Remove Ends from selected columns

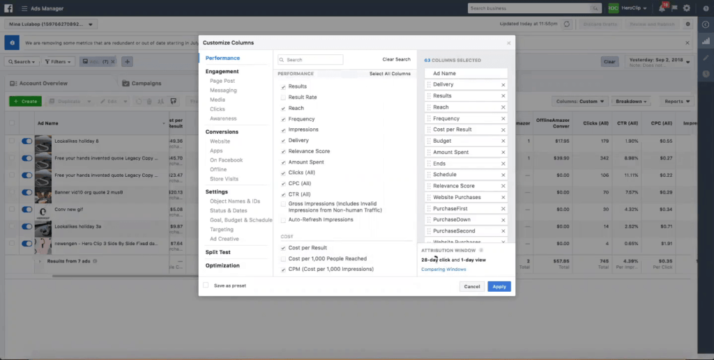click(x=503, y=164)
